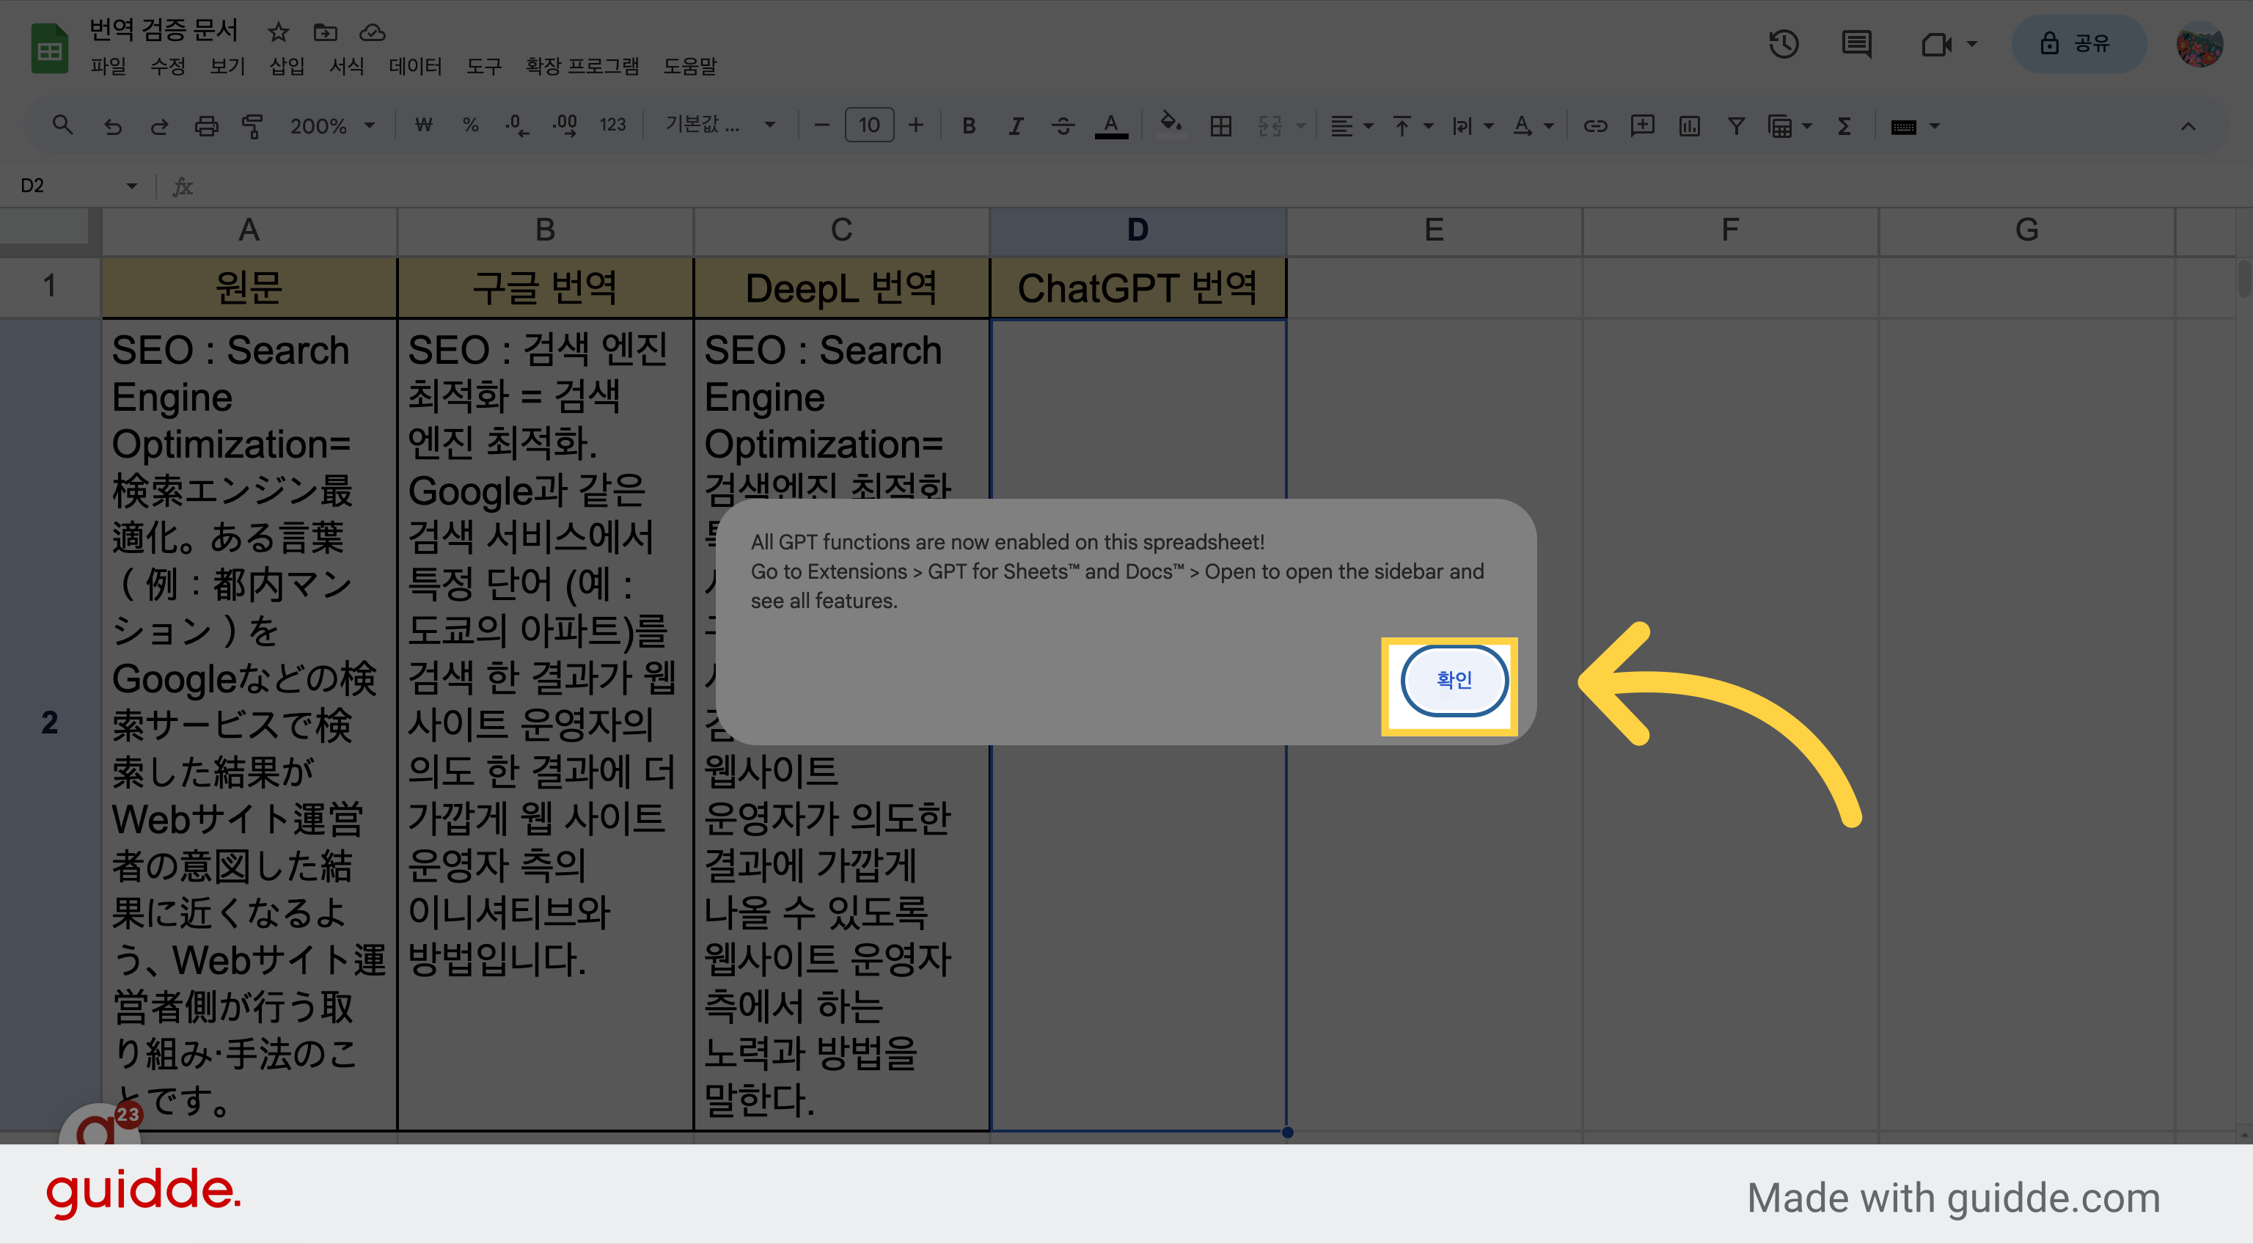This screenshot has height=1244, width=2253.
Task: Click the font size field showing 10
Action: click(868, 126)
